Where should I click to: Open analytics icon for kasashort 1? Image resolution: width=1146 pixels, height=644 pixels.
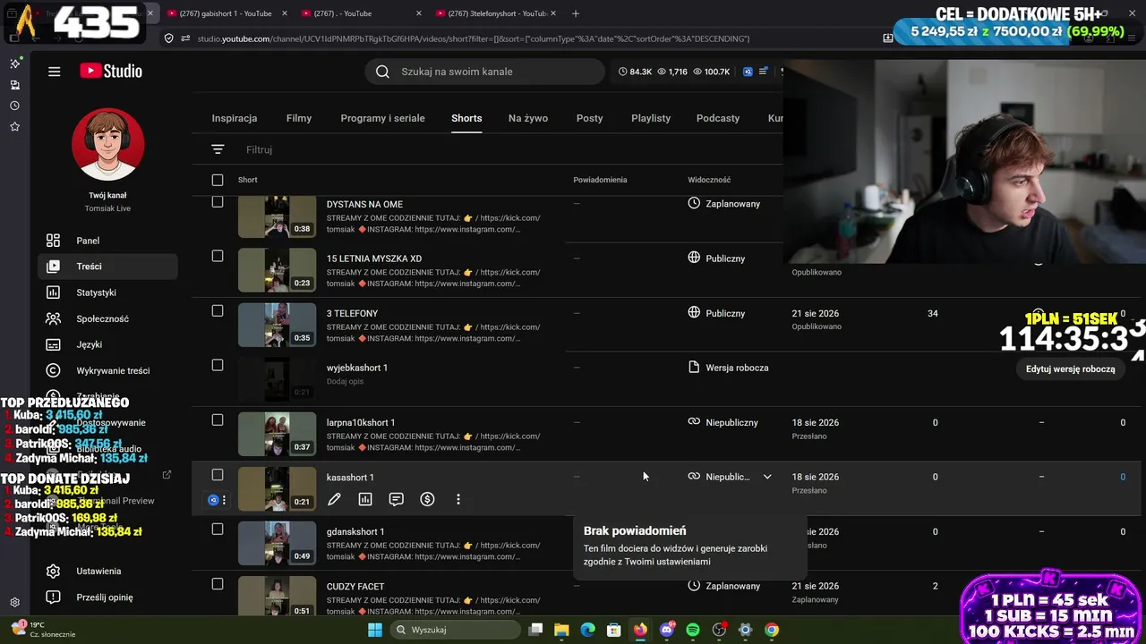tap(365, 499)
